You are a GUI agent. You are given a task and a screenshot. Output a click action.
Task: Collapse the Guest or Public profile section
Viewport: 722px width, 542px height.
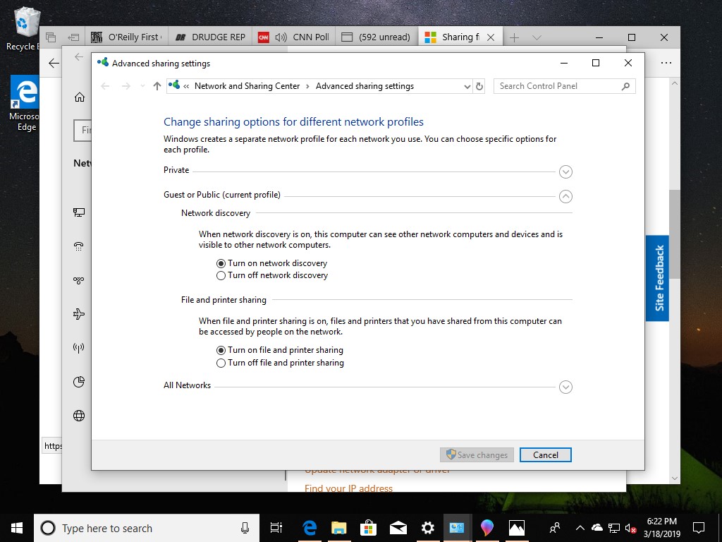(x=565, y=196)
